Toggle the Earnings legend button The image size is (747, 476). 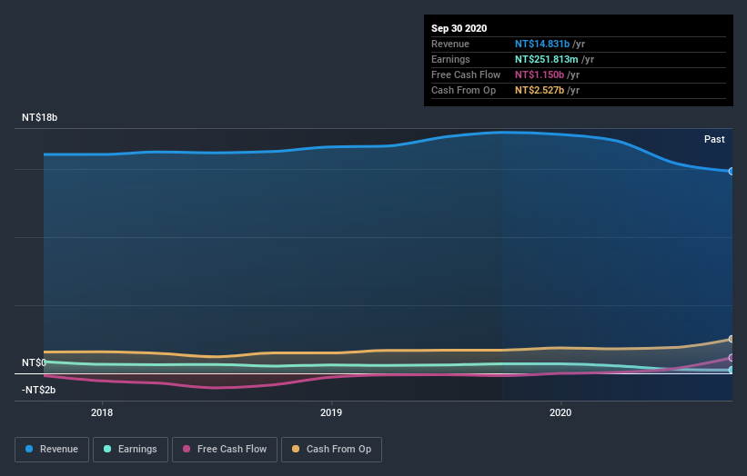[130, 450]
